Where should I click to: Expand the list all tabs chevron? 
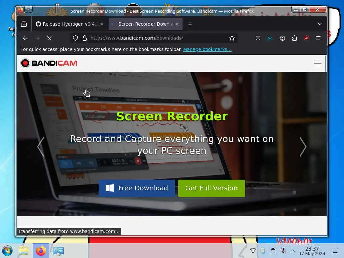pyautogui.click(x=320, y=24)
